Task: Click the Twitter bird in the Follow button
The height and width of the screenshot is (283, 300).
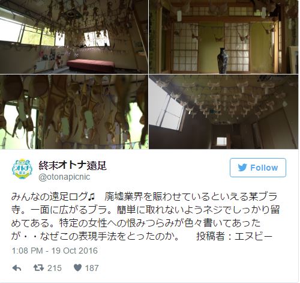Action: pos(242,168)
